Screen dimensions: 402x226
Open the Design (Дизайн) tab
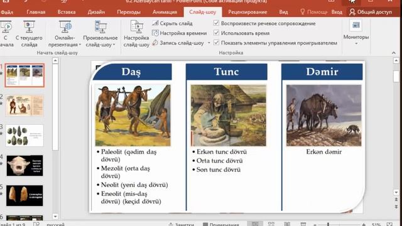point(96,12)
